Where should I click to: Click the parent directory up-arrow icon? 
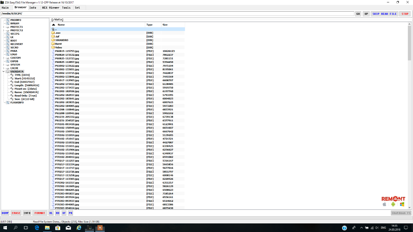tap(53, 29)
